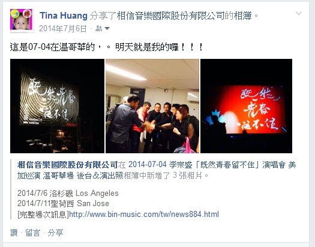Click the San Jose tour date line

tap(63, 203)
